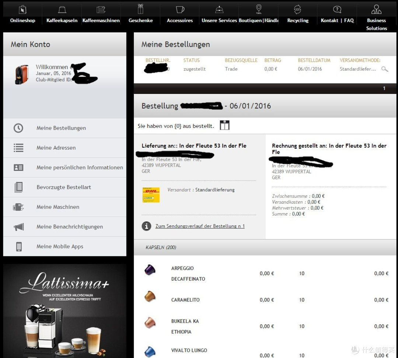Open the Onlineshop bag icon
Screen dimensions: 398x358
point(22,10)
